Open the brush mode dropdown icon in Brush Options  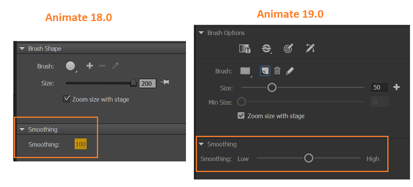[x=267, y=49]
